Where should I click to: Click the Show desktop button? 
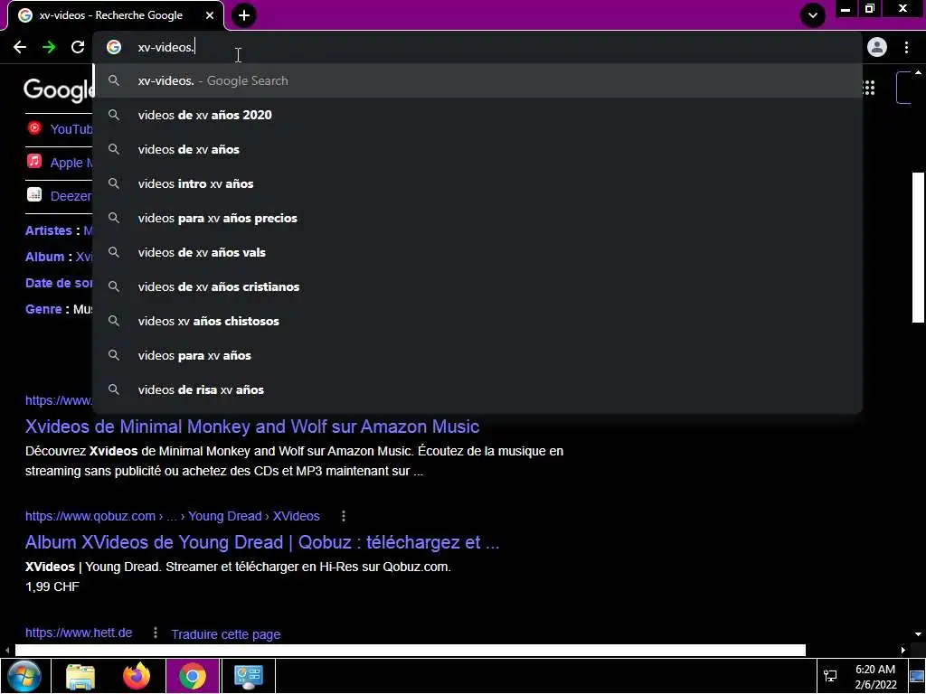[x=918, y=676]
